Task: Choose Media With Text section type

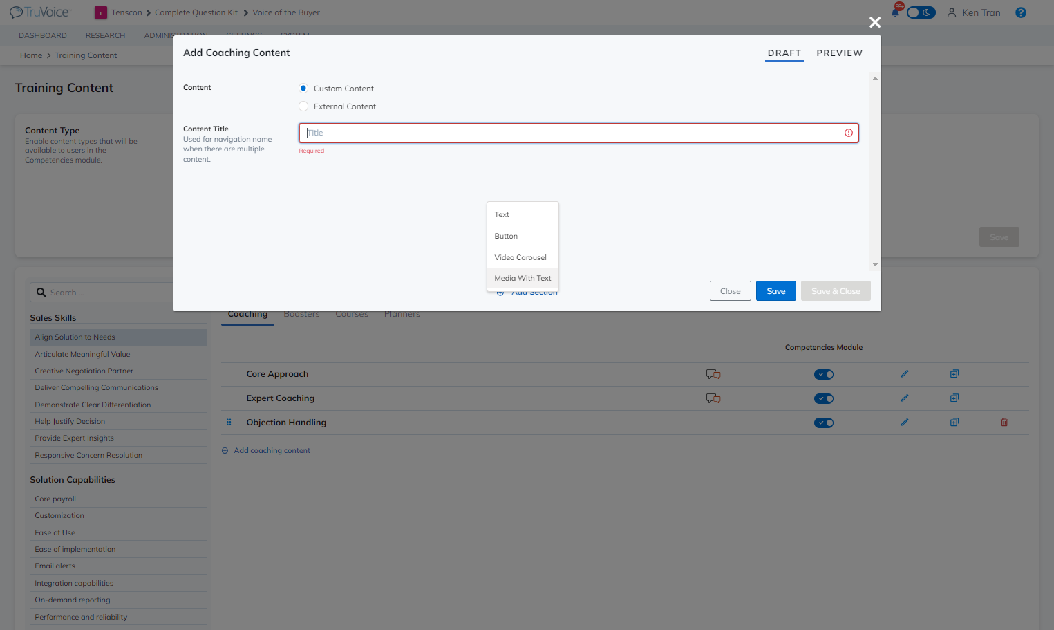Action: click(x=523, y=279)
